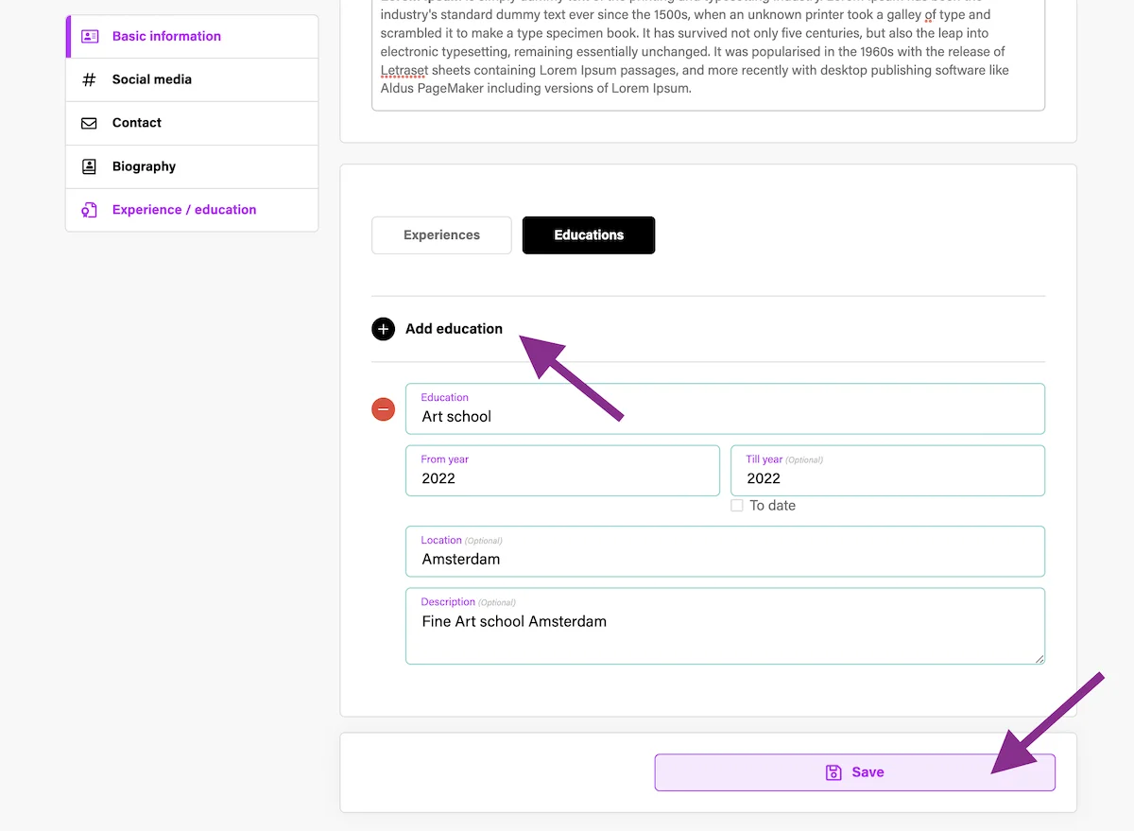
Task: Open the Basic information section
Action: click(192, 36)
